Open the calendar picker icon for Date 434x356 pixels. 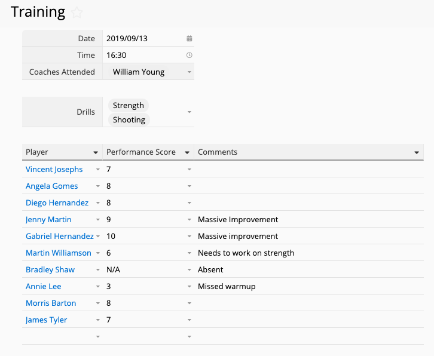click(x=190, y=39)
